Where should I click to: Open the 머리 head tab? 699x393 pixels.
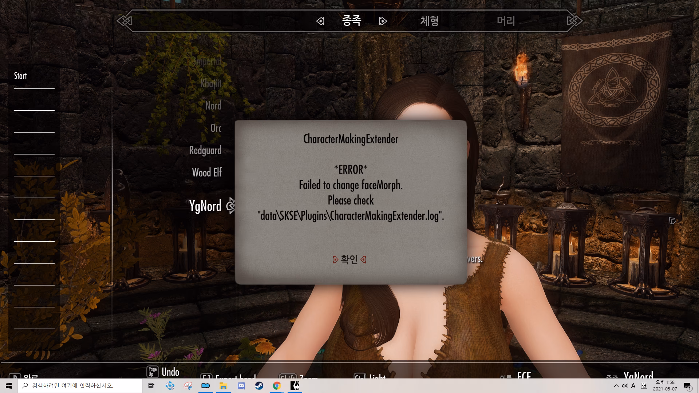click(506, 21)
